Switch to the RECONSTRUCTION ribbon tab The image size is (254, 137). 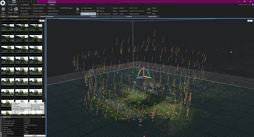(x=39, y=5)
